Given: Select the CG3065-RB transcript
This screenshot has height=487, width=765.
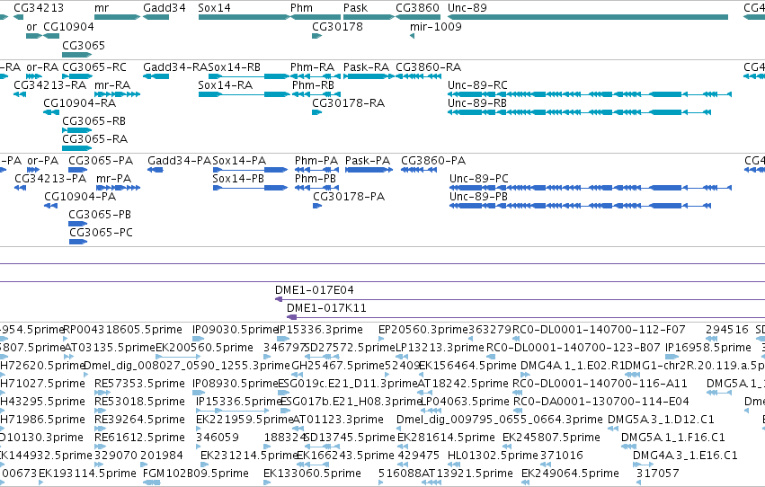Looking at the screenshot, I should 77,130.
